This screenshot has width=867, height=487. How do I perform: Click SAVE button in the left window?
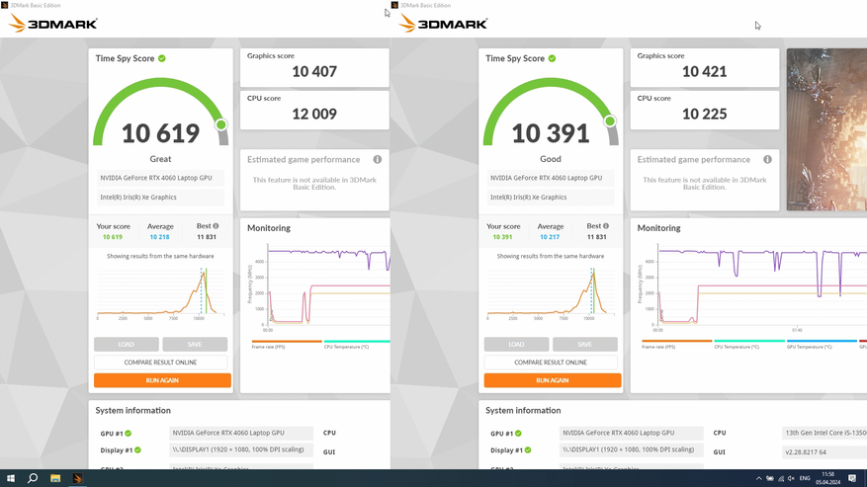tap(195, 345)
